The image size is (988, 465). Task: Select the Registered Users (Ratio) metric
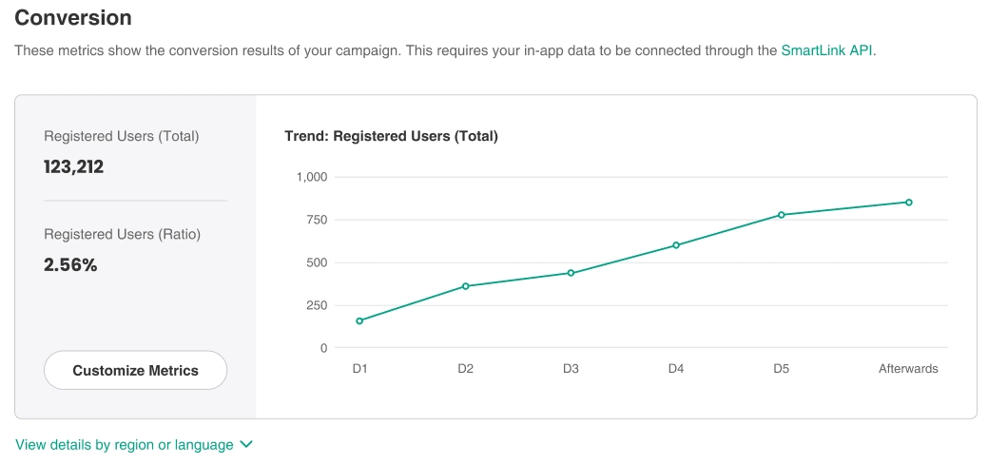pos(123,234)
